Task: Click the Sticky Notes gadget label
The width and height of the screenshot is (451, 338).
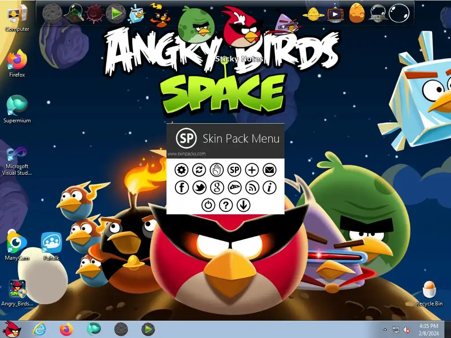Action: [239, 59]
